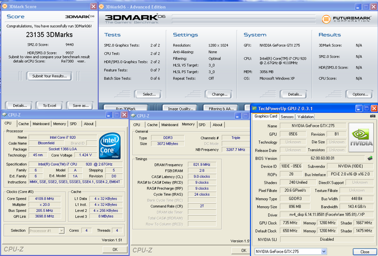Click the 23135 3DMarks score text

point(49,35)
